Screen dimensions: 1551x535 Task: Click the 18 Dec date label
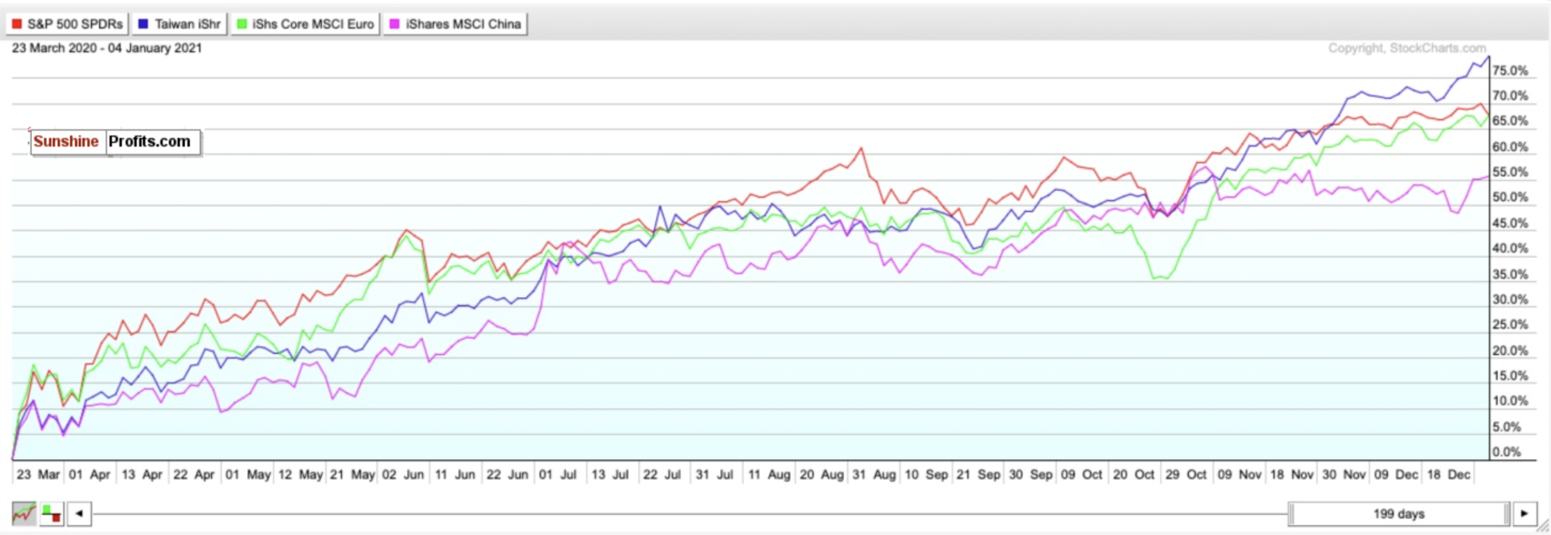1448,474
